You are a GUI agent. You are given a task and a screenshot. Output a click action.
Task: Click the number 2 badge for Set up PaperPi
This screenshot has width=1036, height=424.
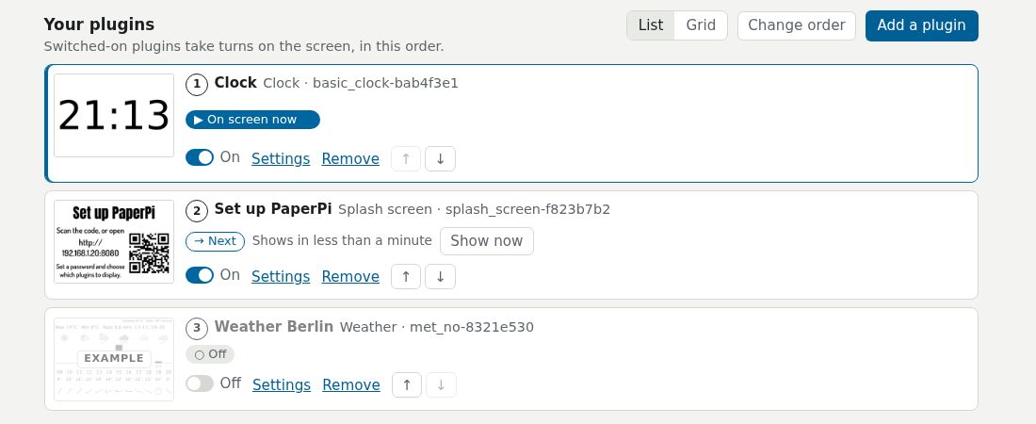click(197, 211)
